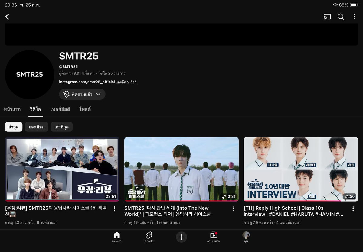The width and height of the screenshot is (363, 252).
Task: Adjust notification bell settings for SMTR25
Action: pos(66,94)
